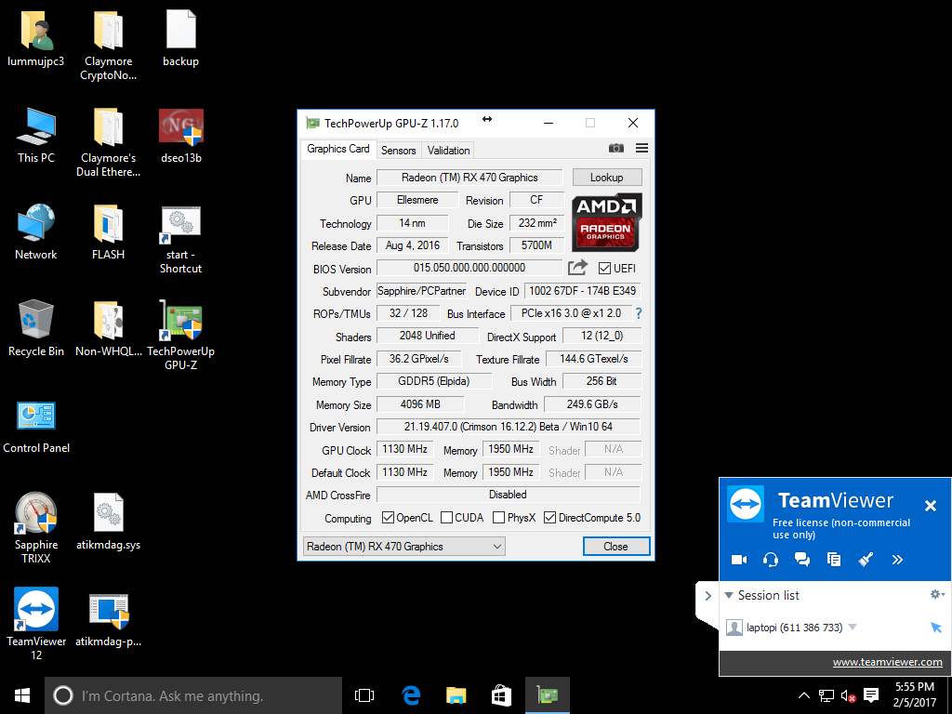Open Session list settings gear
This screenshot has width=952, height=714.
pos(937,594)
